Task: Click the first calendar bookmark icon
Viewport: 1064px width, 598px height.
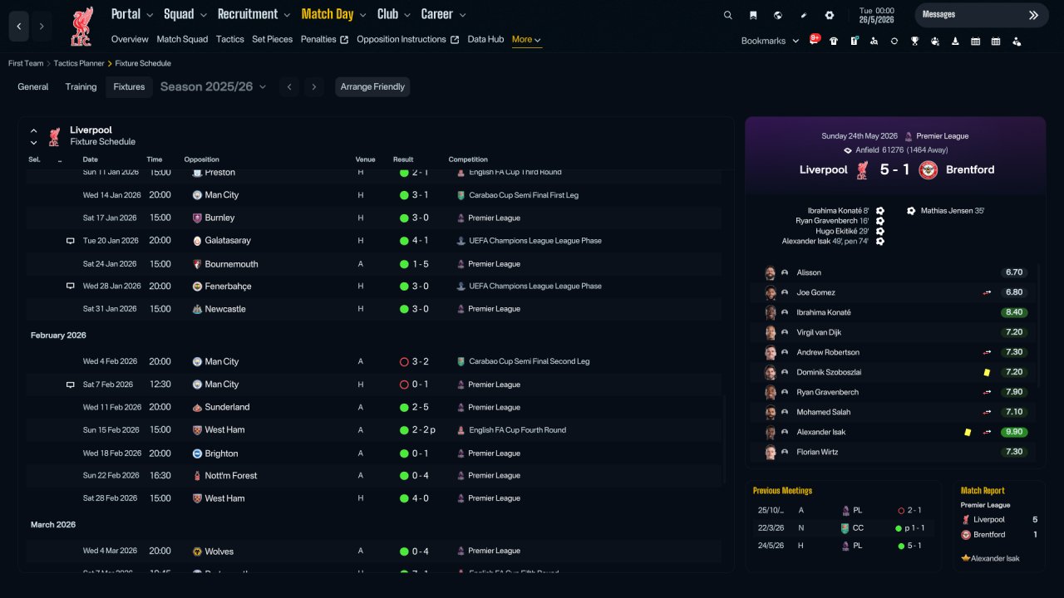Action: pos(975,41)
